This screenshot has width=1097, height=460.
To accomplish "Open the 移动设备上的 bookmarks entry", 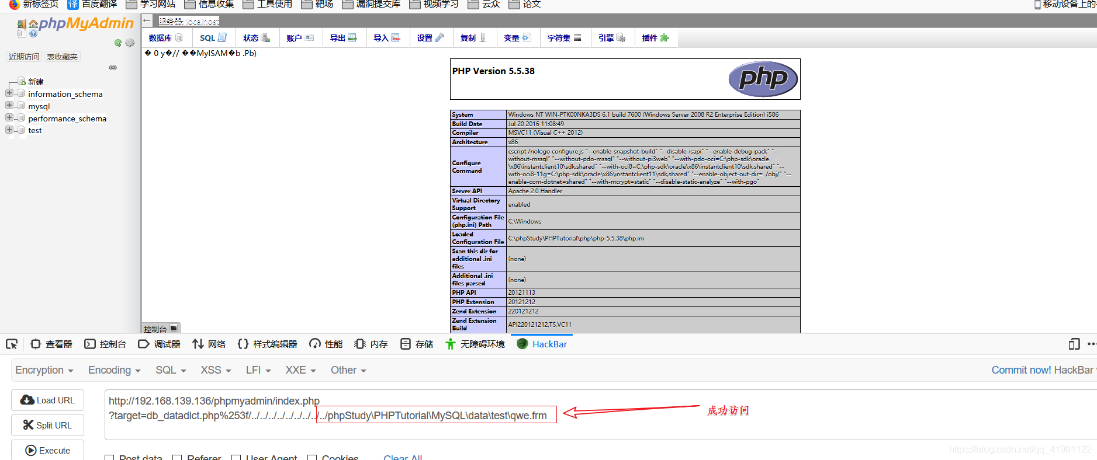I will [1065, 4].
